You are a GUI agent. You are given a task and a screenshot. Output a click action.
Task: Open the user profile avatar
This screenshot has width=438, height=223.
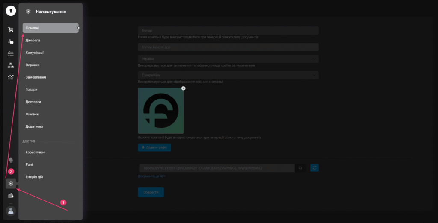(11, 211)
